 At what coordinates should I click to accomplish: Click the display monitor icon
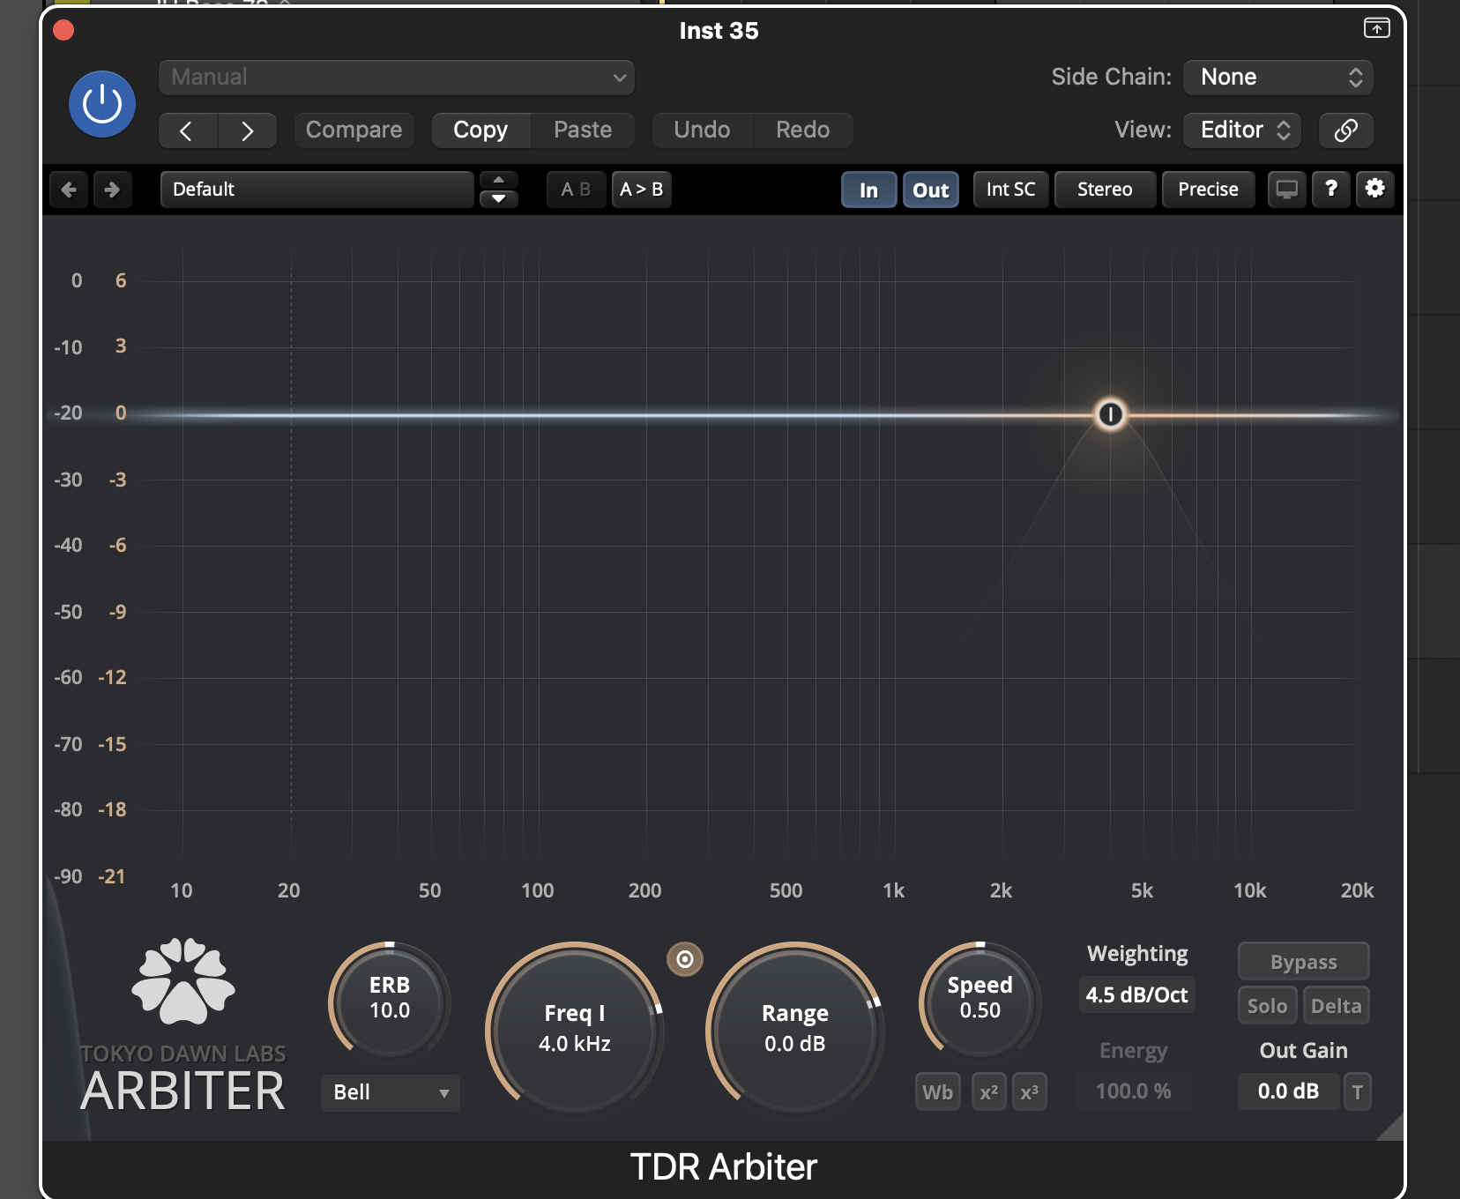coord(1287,189)
